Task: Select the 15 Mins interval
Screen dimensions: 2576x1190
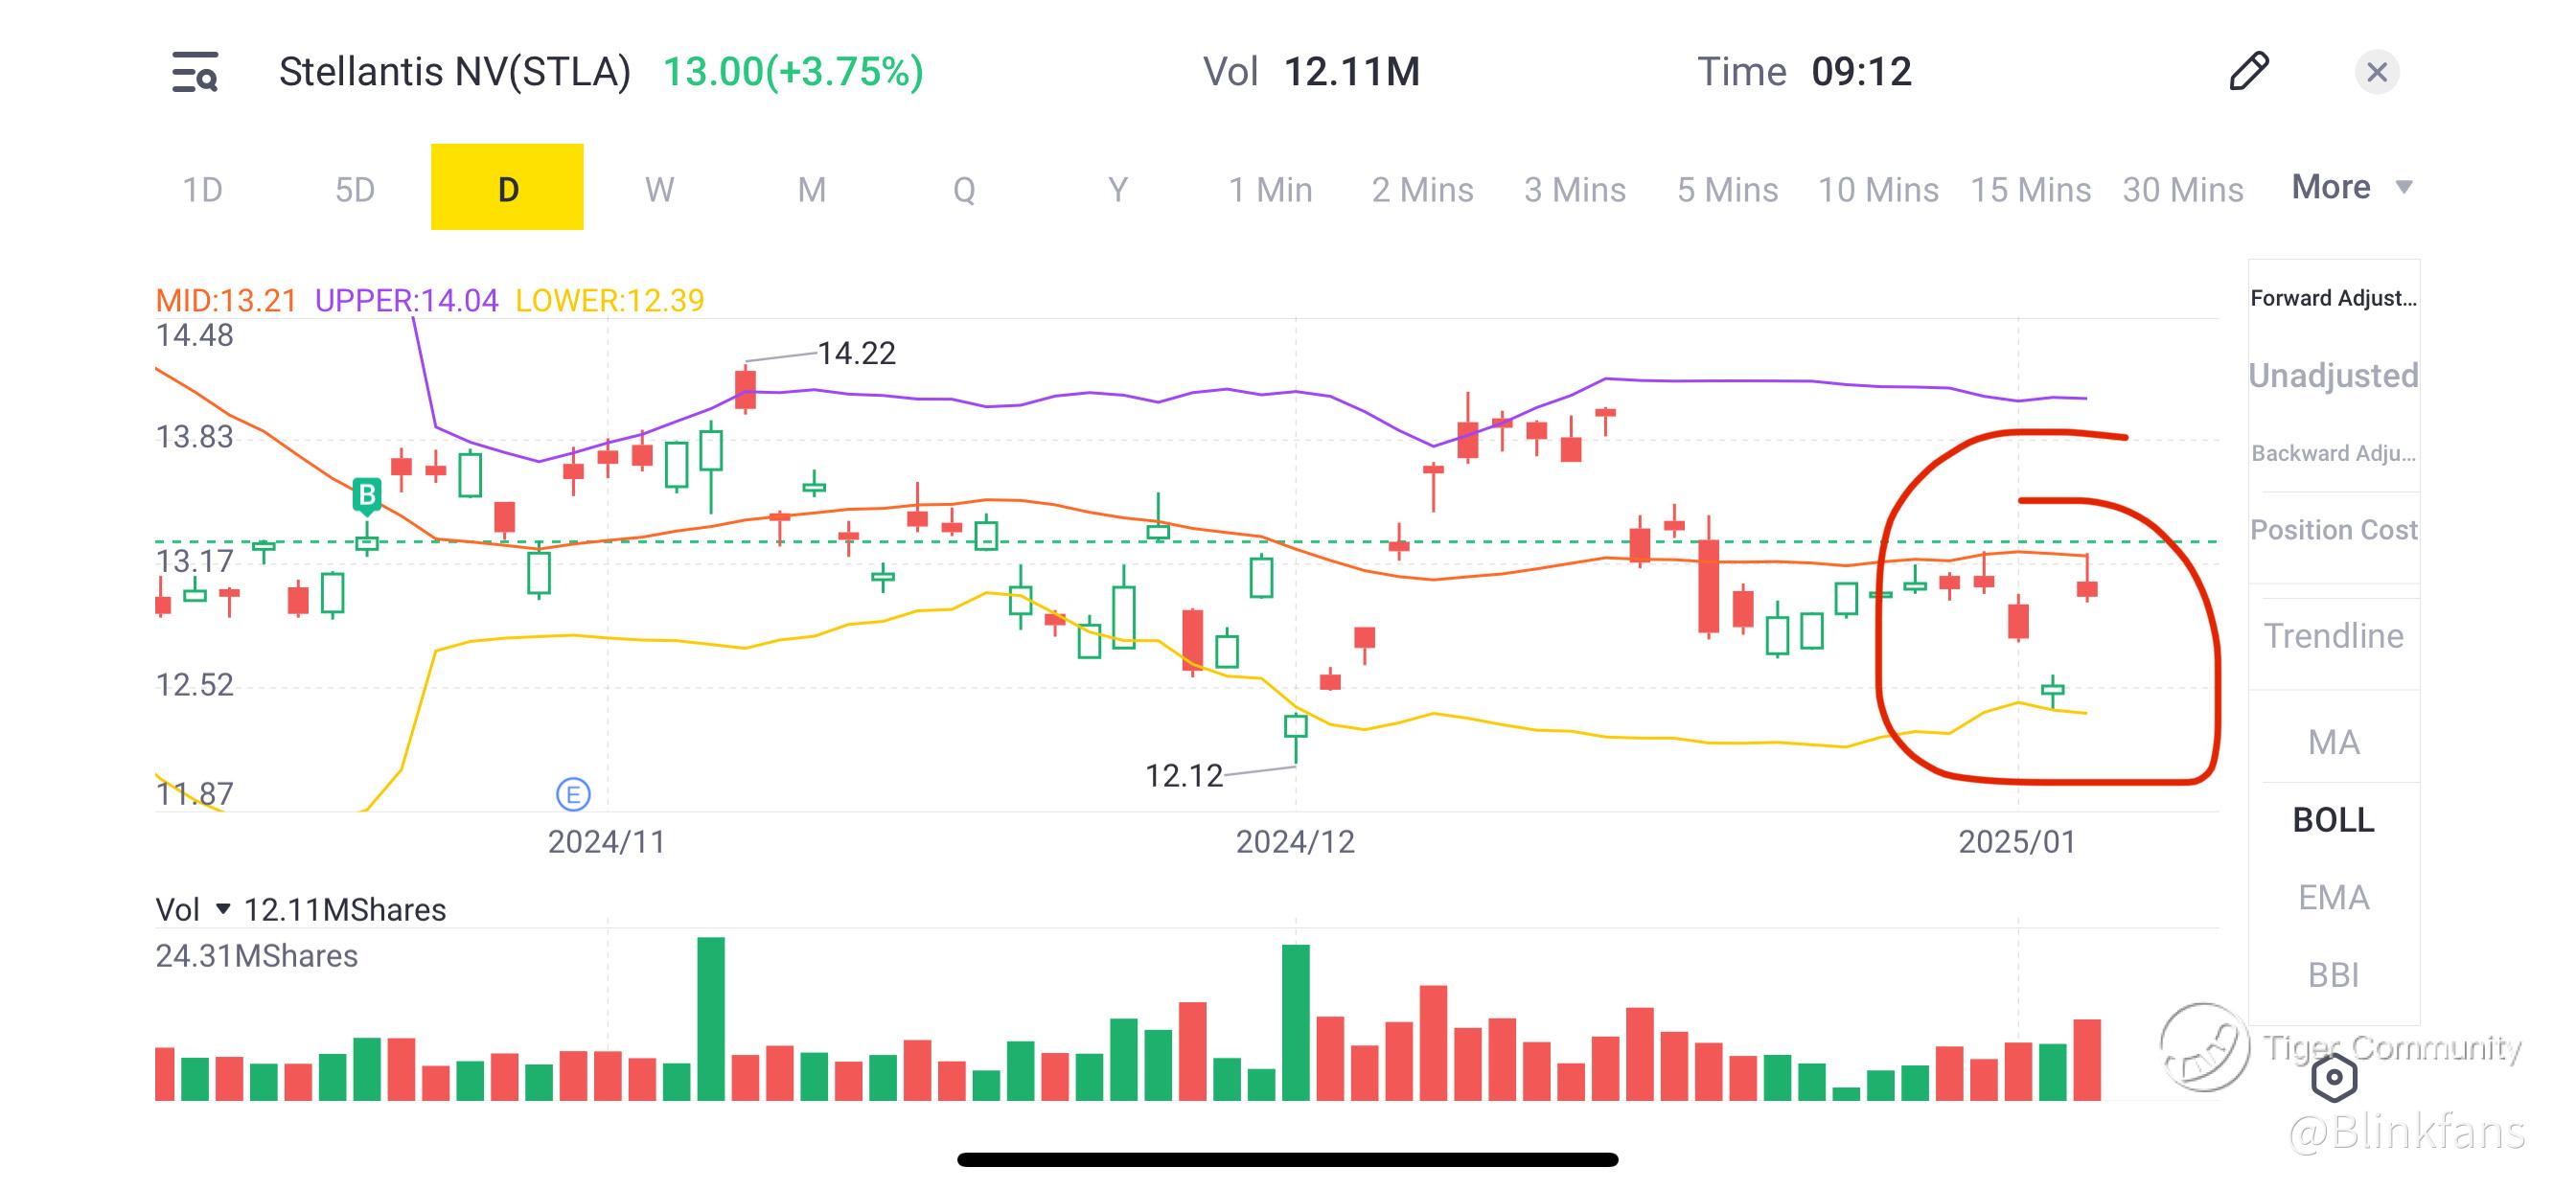Action: point(2030,189)
